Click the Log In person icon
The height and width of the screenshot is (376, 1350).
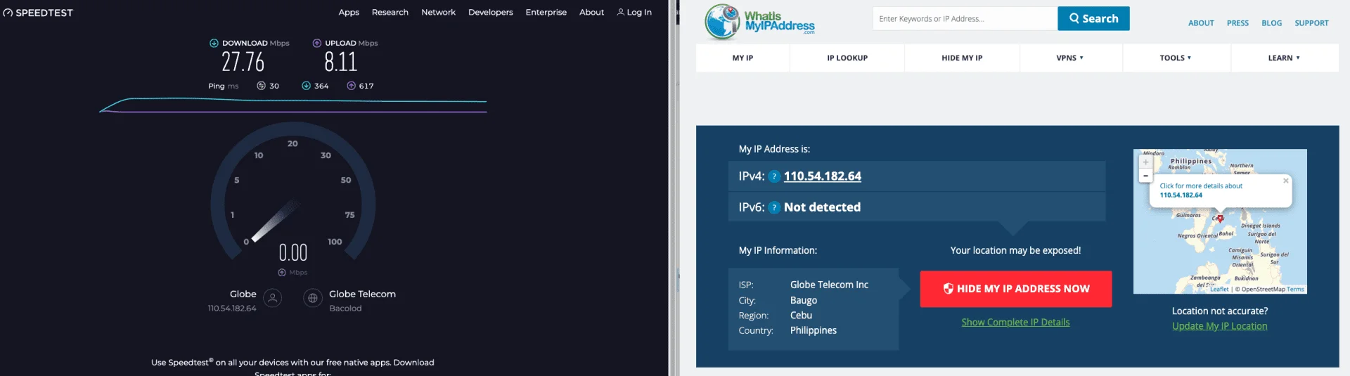point(621,12)
